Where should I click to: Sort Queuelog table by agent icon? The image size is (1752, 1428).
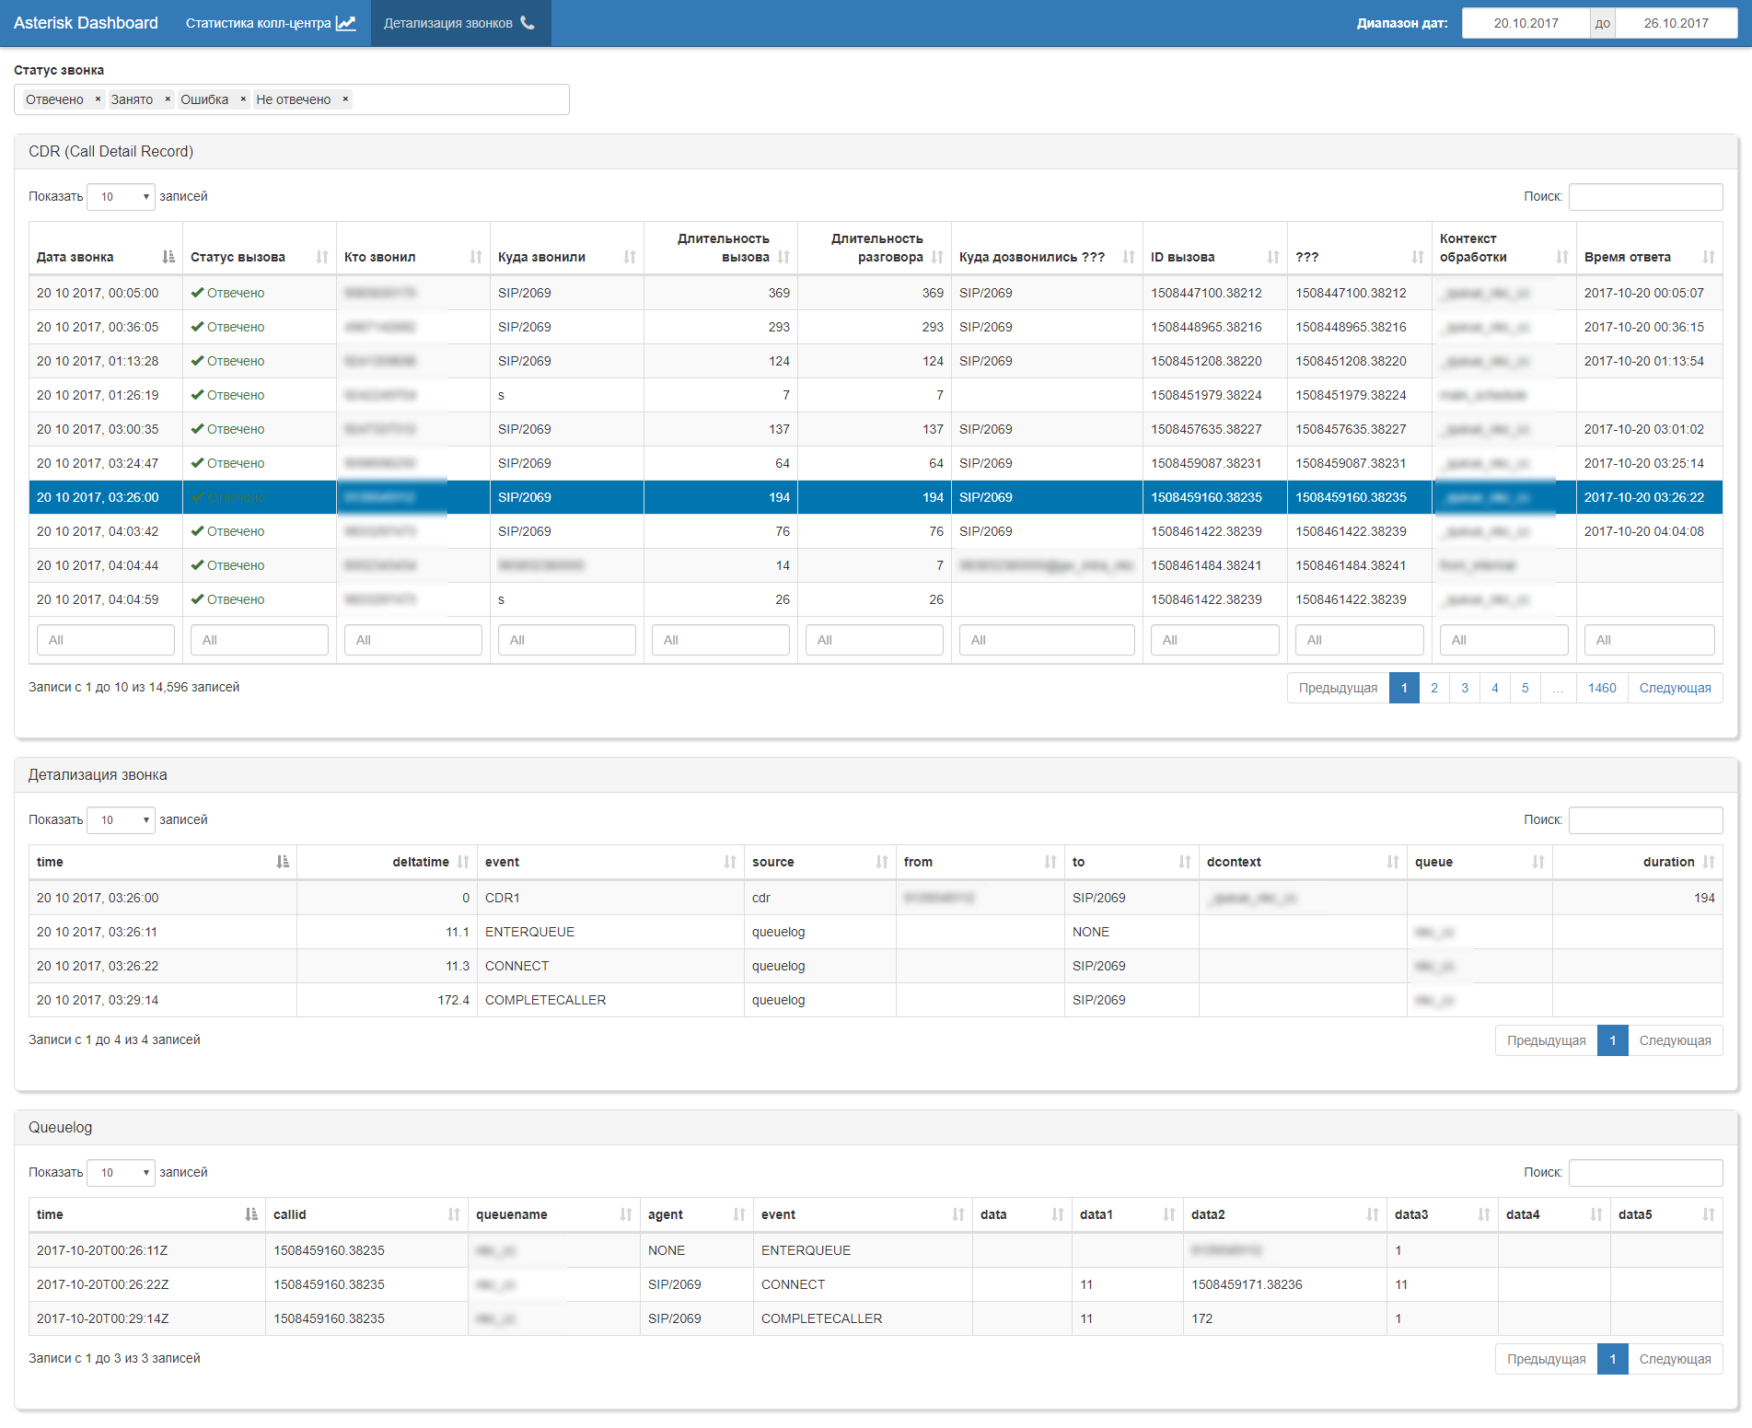tap(739, 1214)
